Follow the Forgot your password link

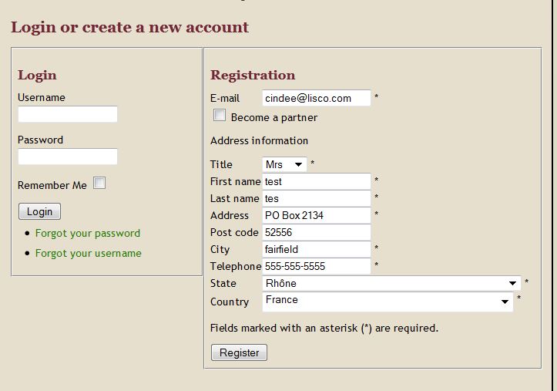pyautogui.click(x=88, y=233)
